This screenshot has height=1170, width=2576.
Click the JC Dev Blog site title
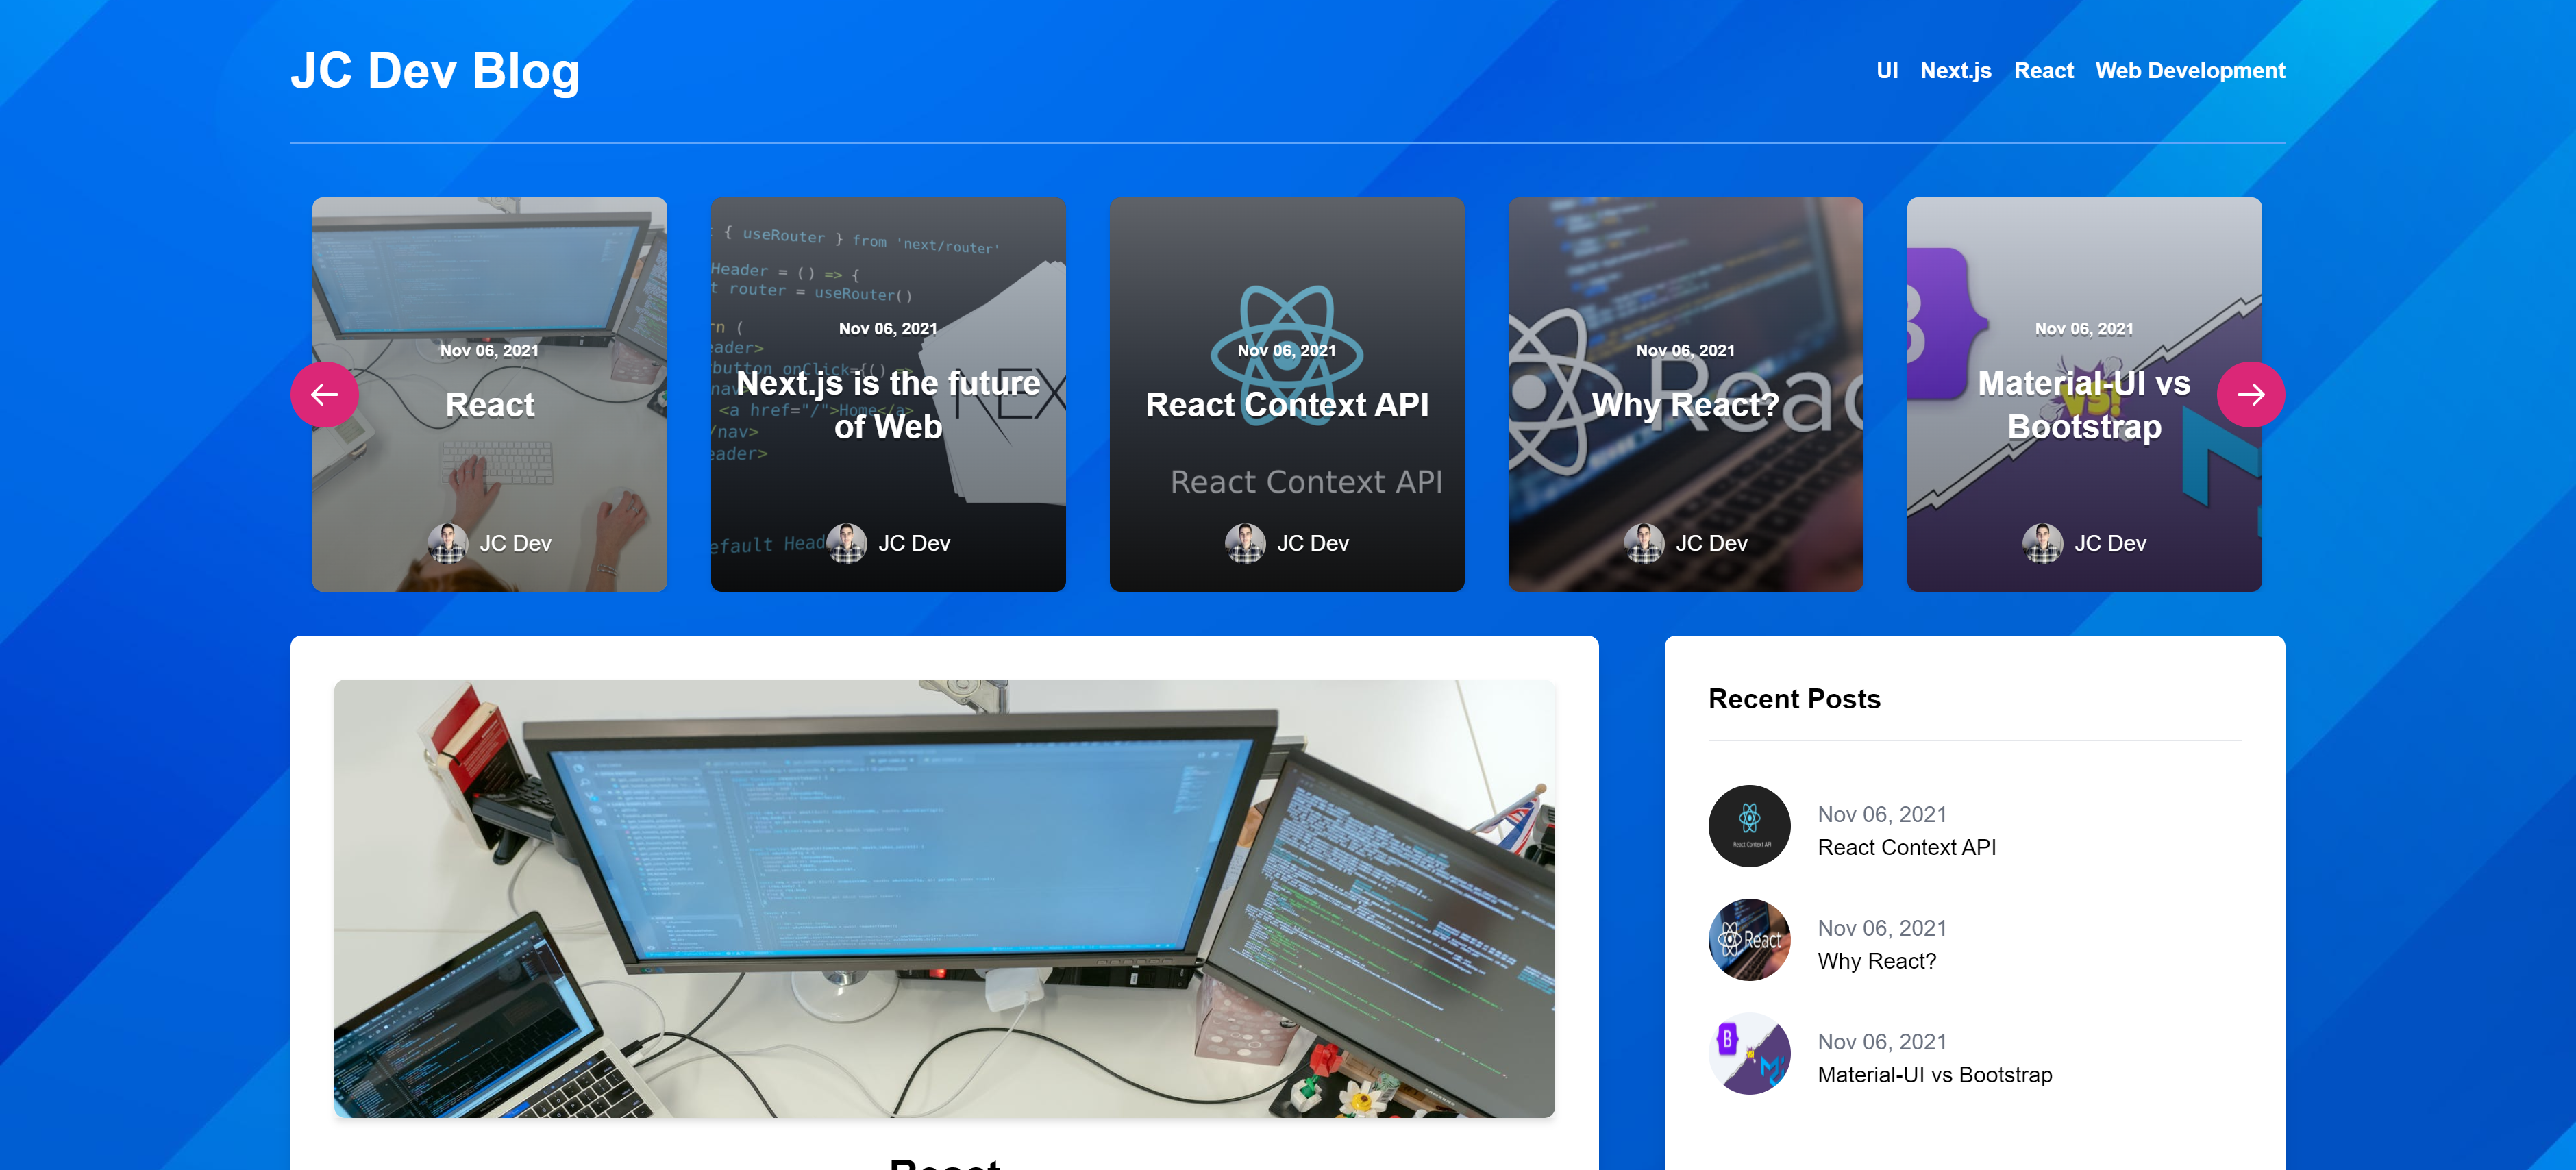435,71
